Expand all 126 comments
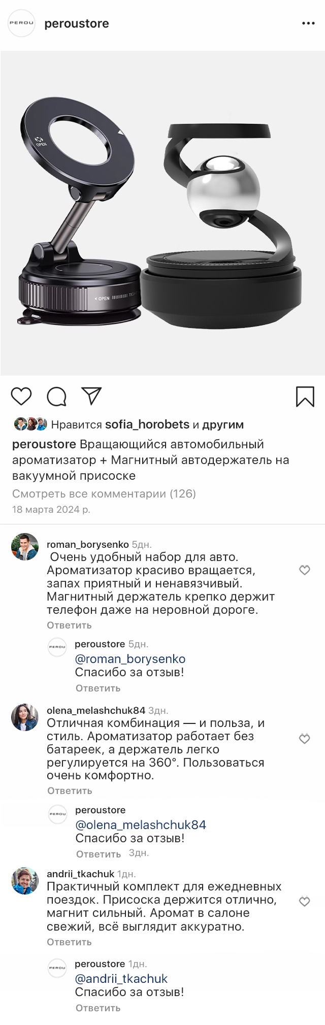This screenshot has height=1025, width=325. tap(104, 493)
